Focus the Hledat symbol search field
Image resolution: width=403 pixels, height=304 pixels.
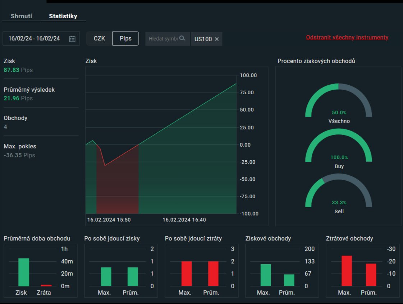(x=168, y=39)
